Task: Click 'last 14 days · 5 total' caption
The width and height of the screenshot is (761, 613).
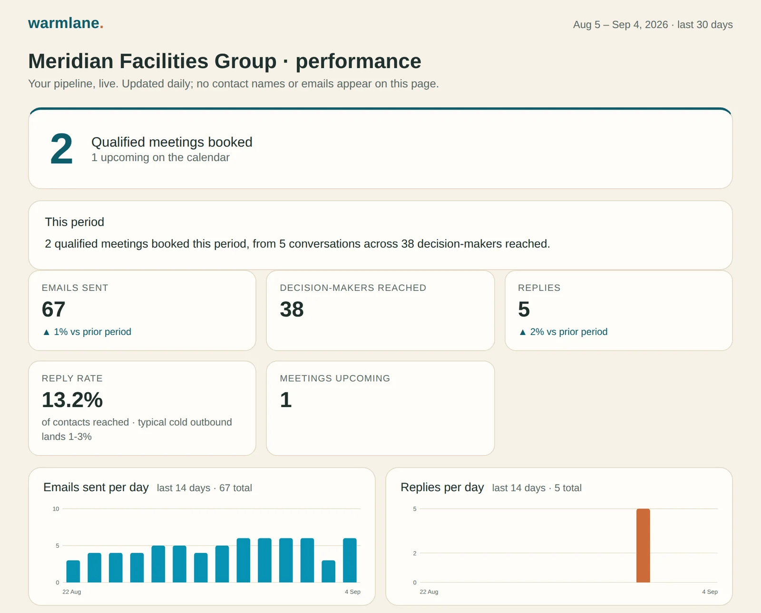Action: pyautogui.click(x=537, y=488)
